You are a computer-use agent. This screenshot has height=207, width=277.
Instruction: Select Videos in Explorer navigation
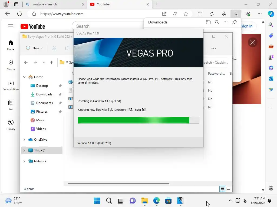tap(41, 129)
